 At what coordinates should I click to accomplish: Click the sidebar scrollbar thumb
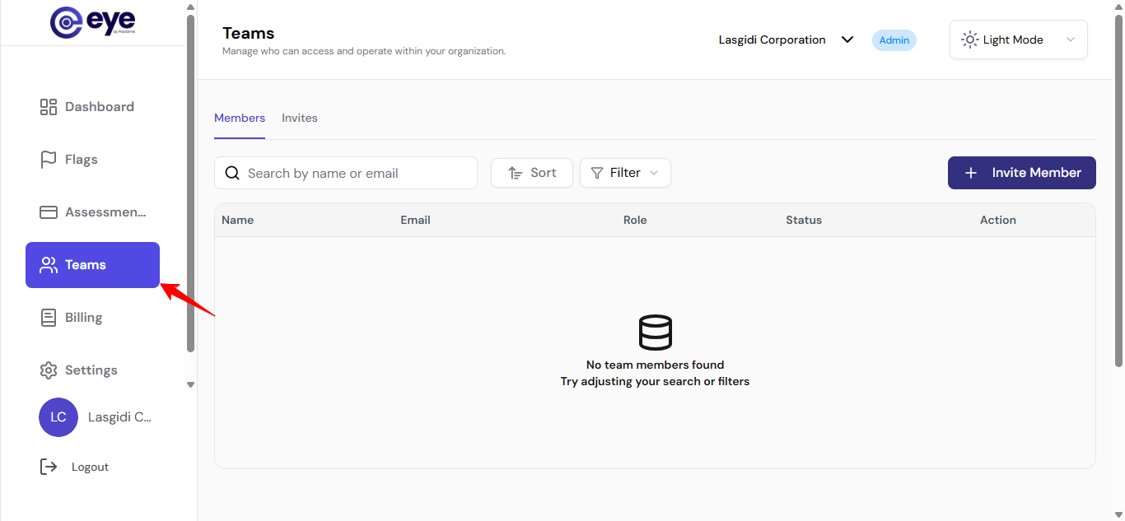(x=191, y=183)
